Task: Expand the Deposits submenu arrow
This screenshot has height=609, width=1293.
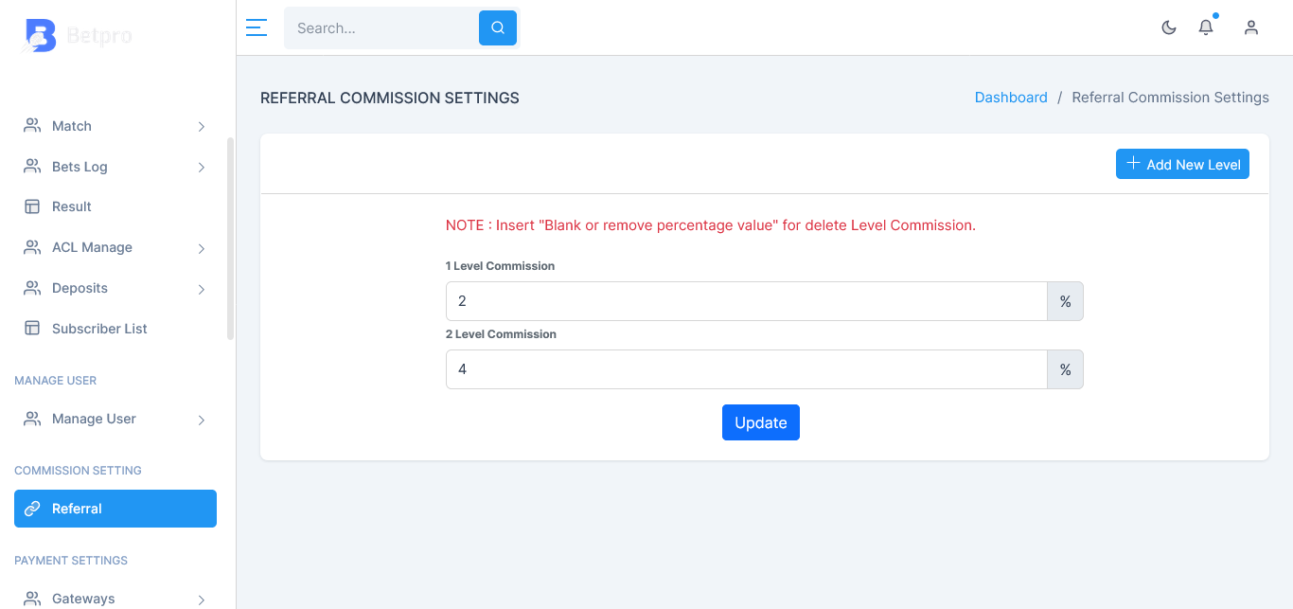Action: click(202, 289)
